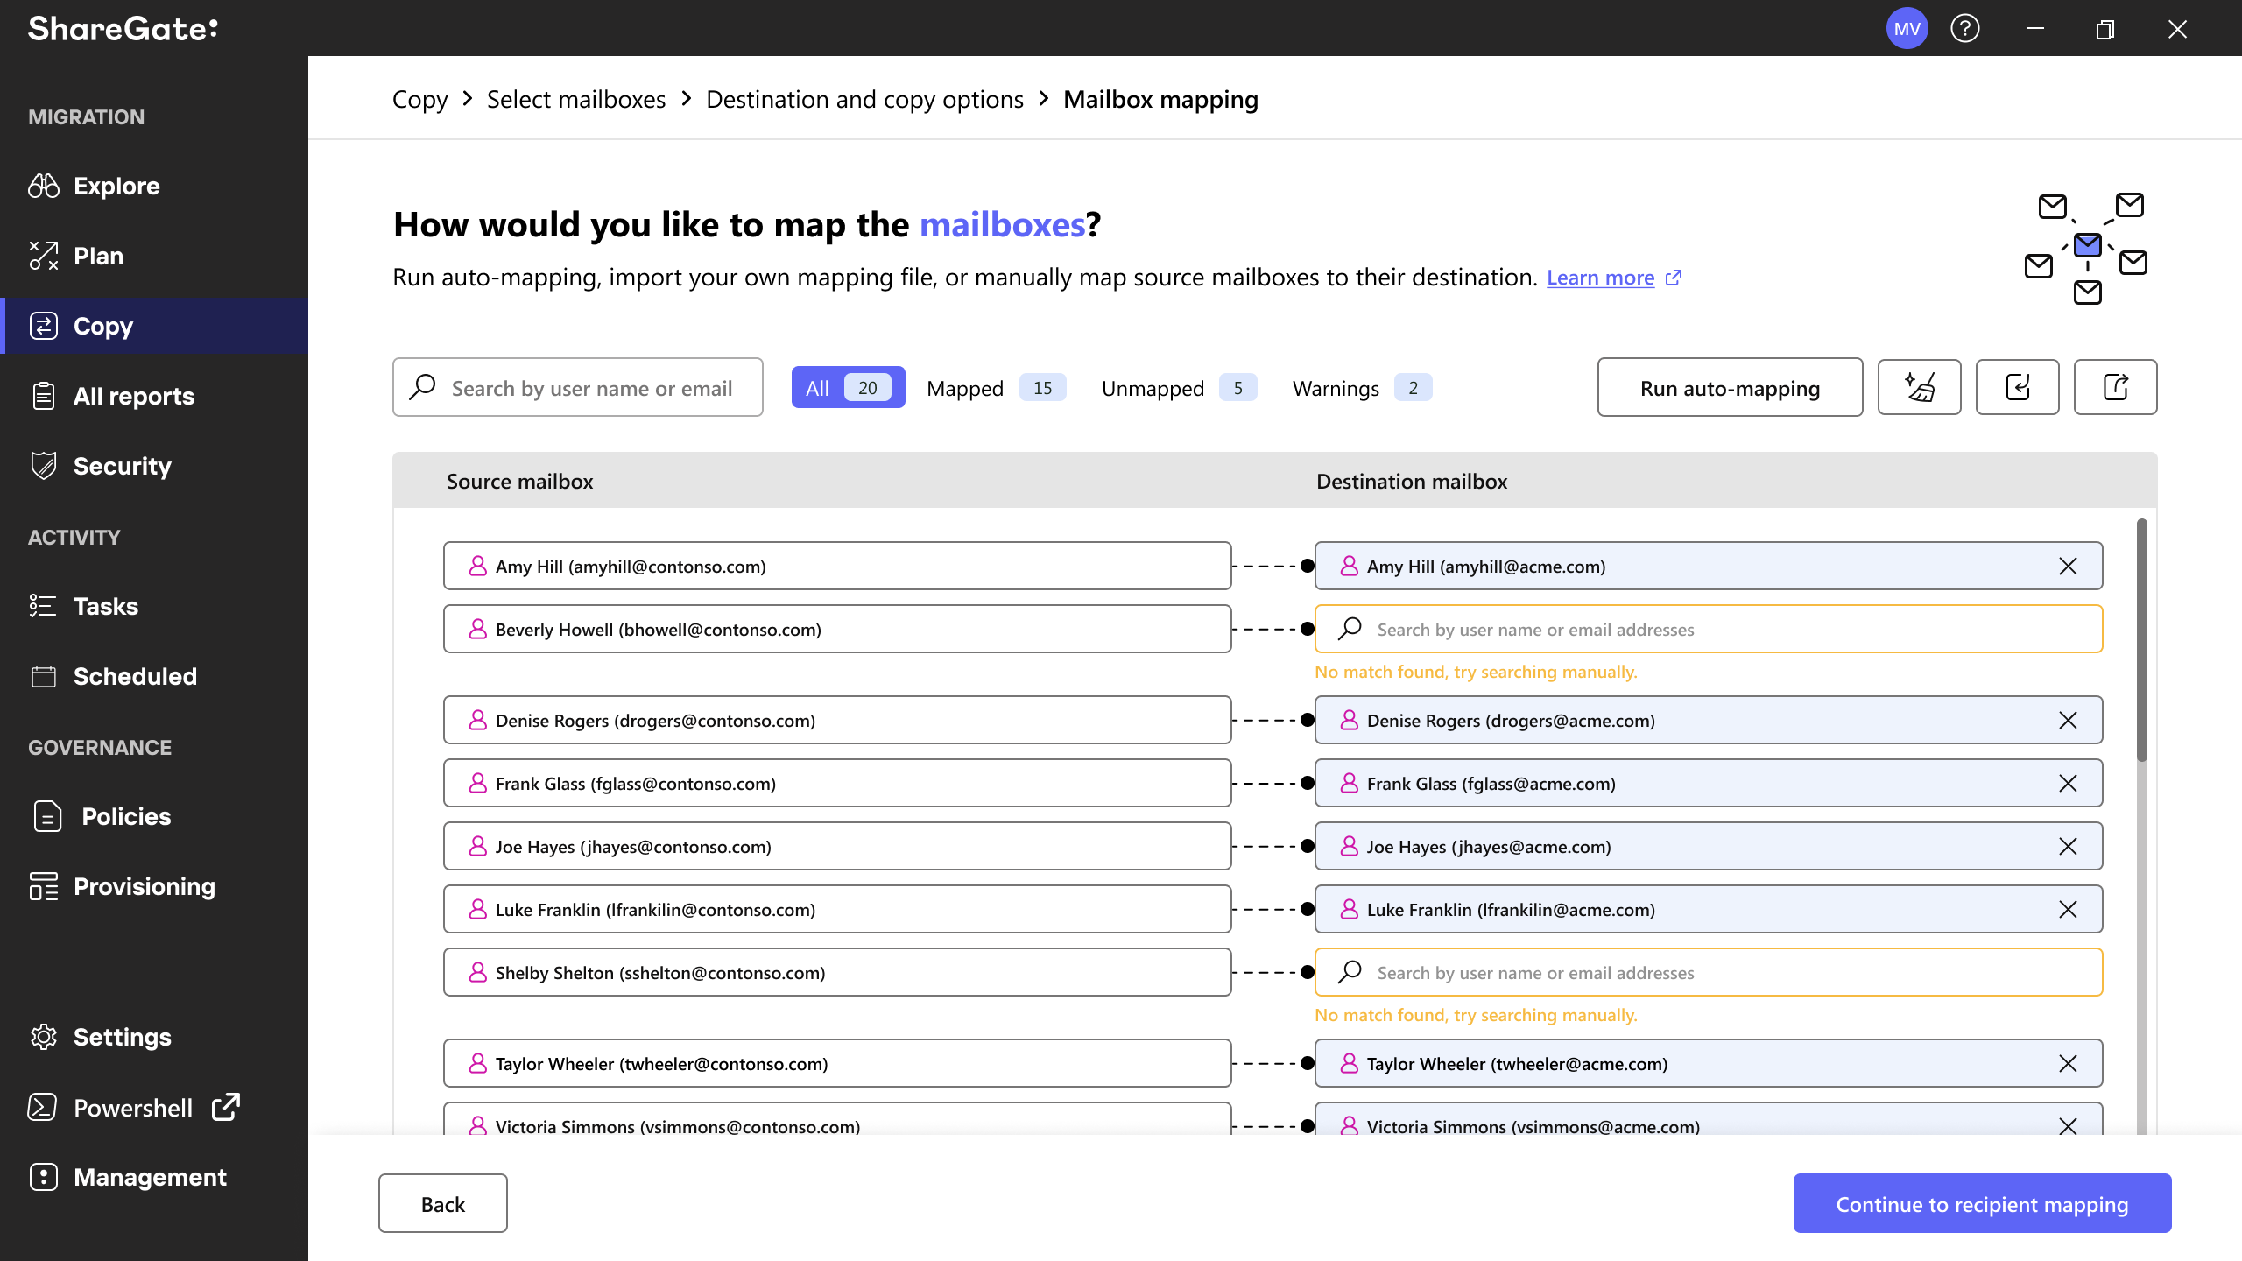Click the All 20 toggle button

(x=847, y=386)
